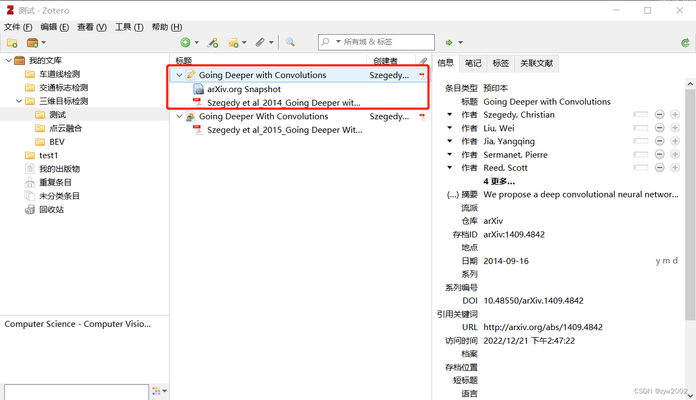
Task: Switch to the 笔记 tab
Action: tap(473, 63)
